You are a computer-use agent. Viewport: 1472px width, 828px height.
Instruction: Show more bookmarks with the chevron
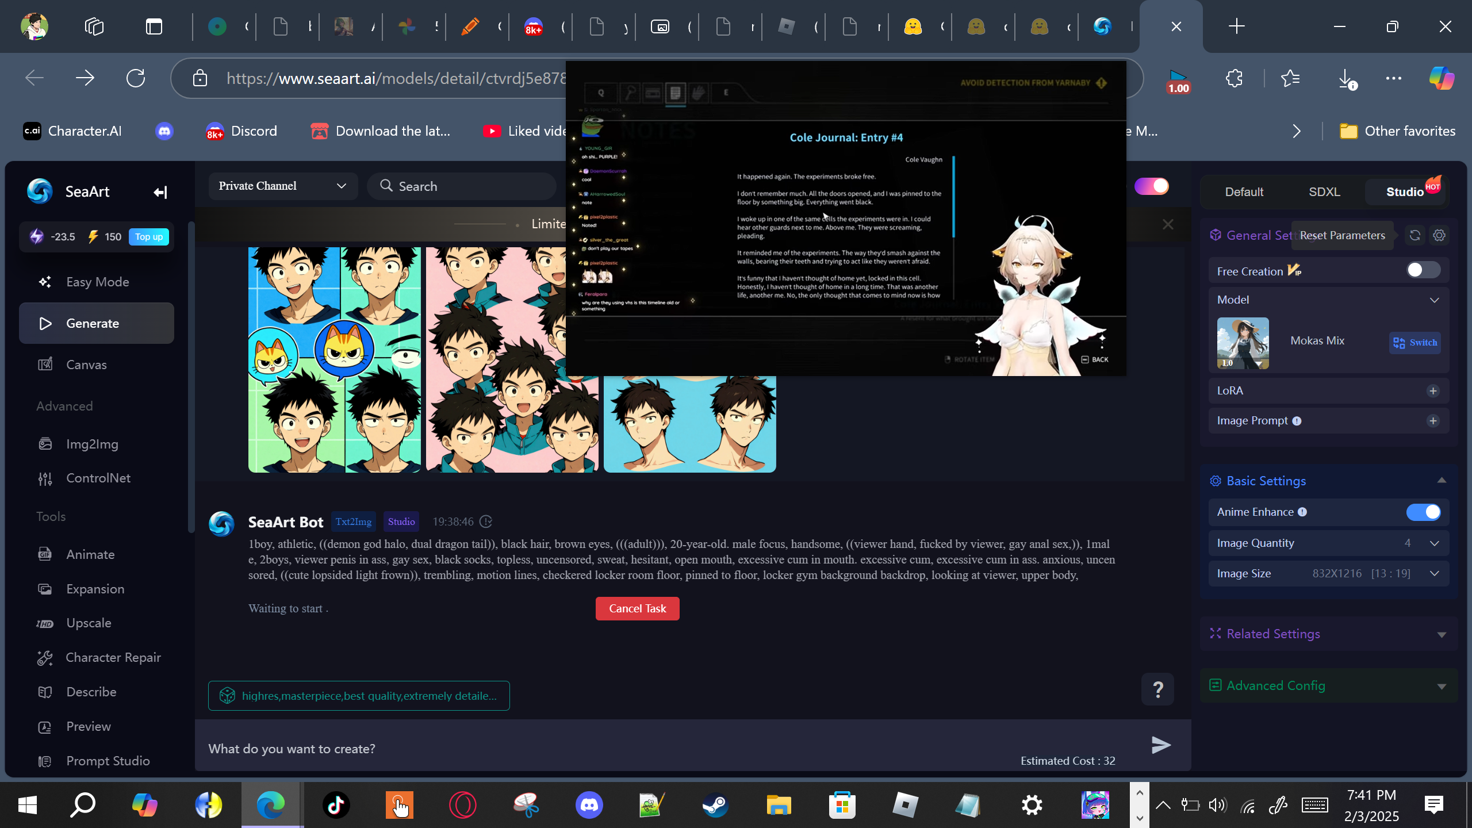click(1296, 131)
